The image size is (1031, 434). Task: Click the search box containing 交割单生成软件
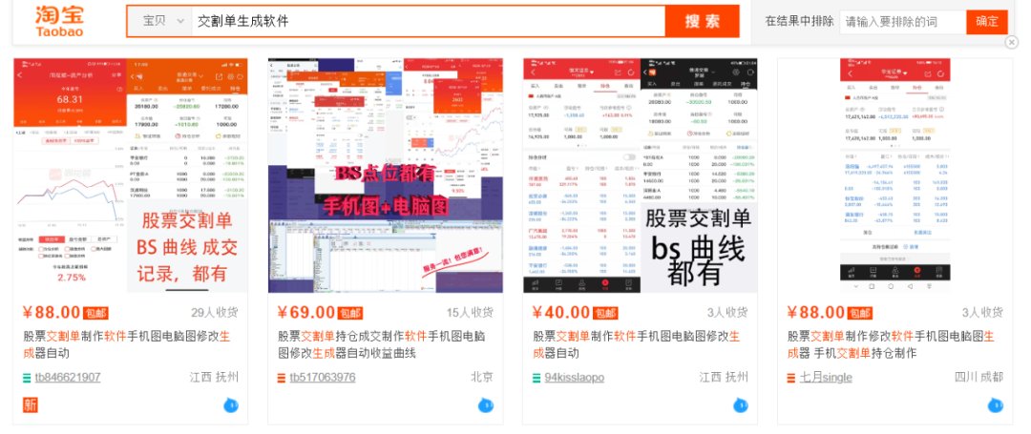(x=428, y=21)
